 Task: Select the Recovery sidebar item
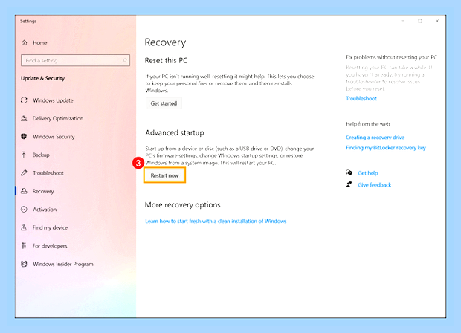43,191
